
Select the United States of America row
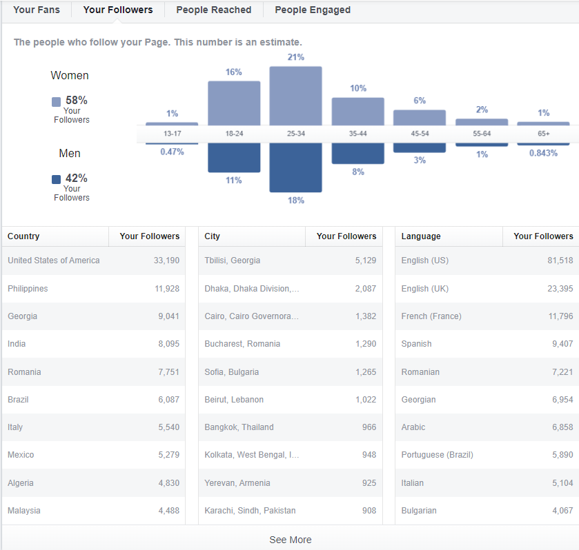tap(93, 261)
